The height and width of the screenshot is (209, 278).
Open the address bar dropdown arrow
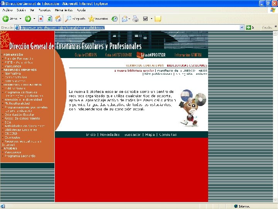pyautogui.click(x=242, y=27)
